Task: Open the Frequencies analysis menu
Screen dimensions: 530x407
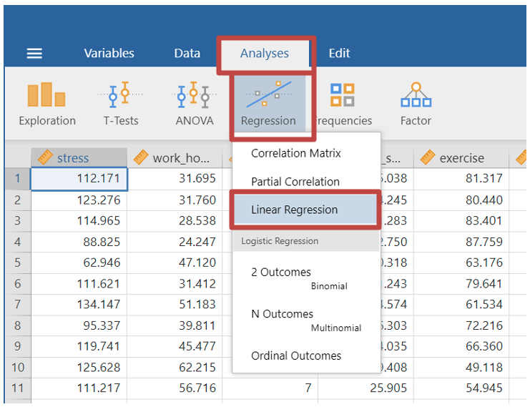Action: point(343,104)
